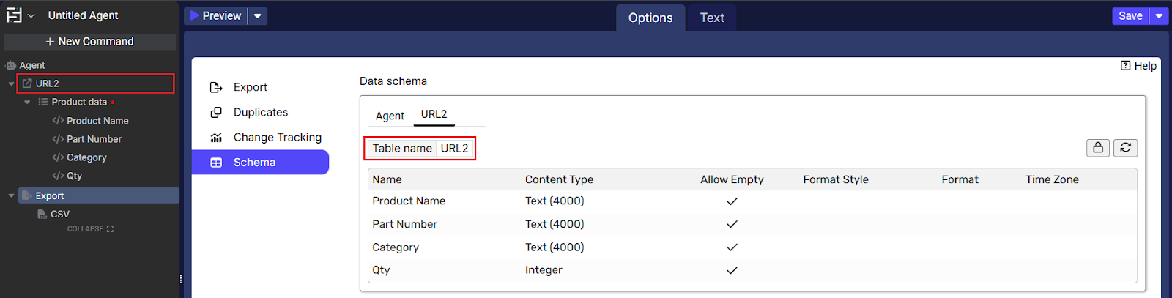Click the Untitled Agent title
The height and width of the screenshot is (298, 1172).
[83, 15]
